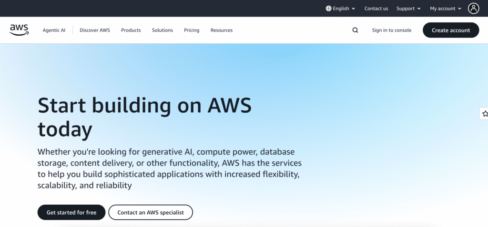Click Sign in to console
The image size is (488, 227).
(392, 30)
